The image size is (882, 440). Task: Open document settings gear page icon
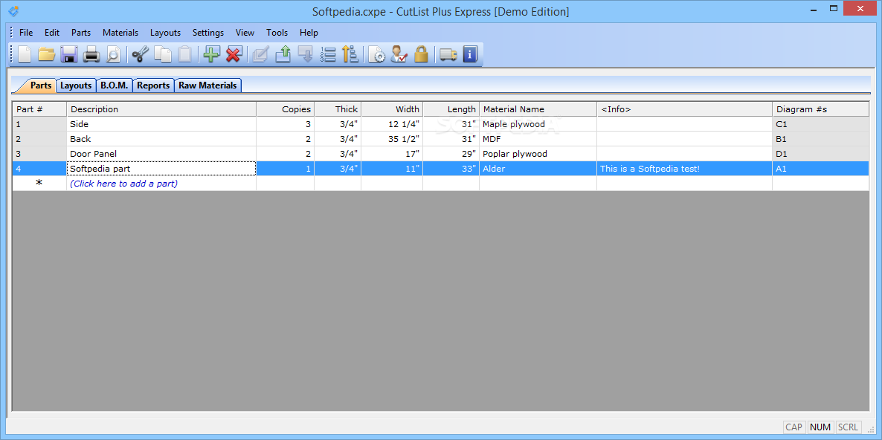coord(376,54)
